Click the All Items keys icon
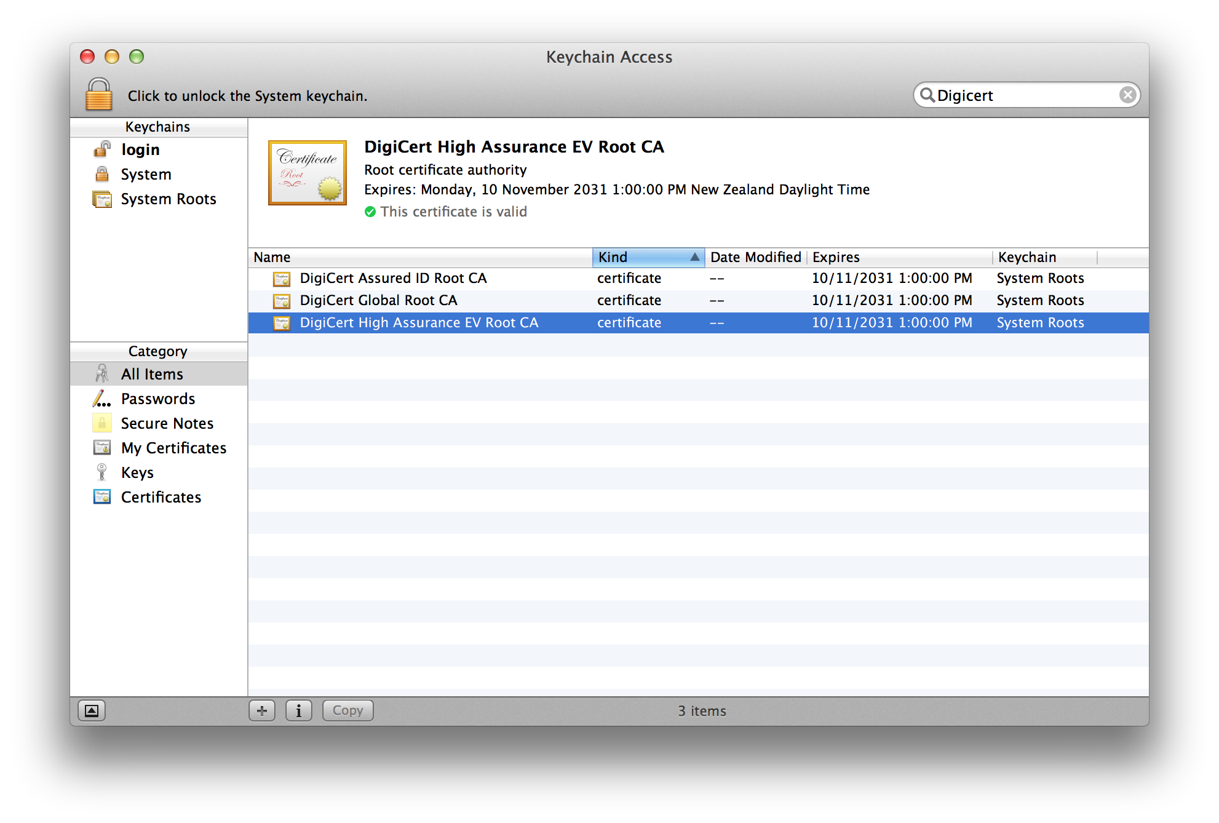This screenshot has width=1219, height=823. coord(102,373)
